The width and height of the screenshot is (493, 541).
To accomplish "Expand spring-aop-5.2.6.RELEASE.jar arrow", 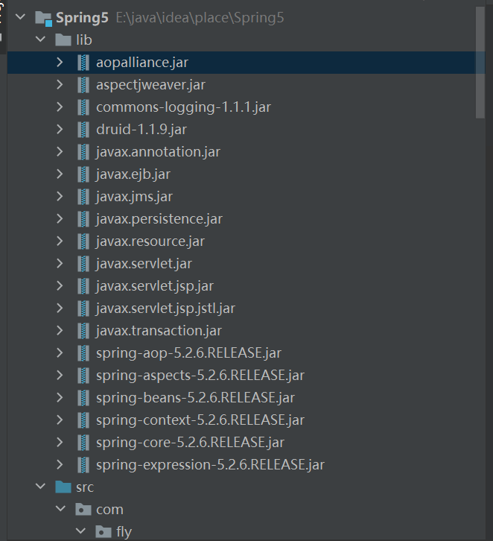I will [x=60, y=352].
